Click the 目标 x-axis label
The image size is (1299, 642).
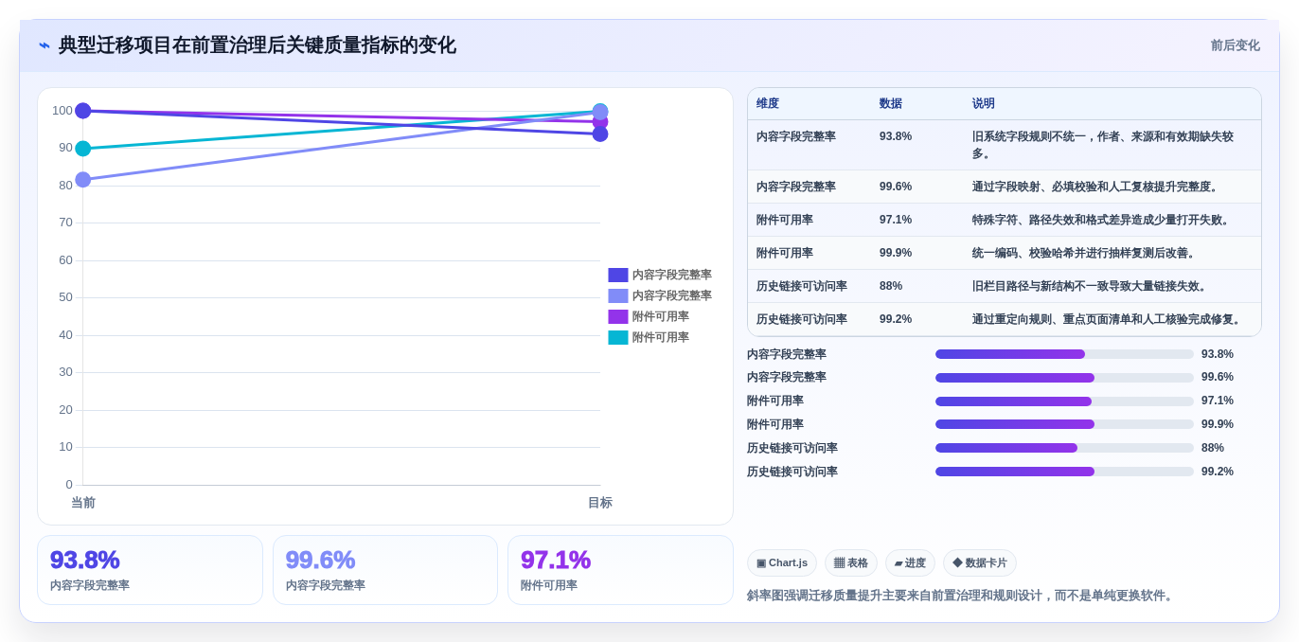(600, 503)
